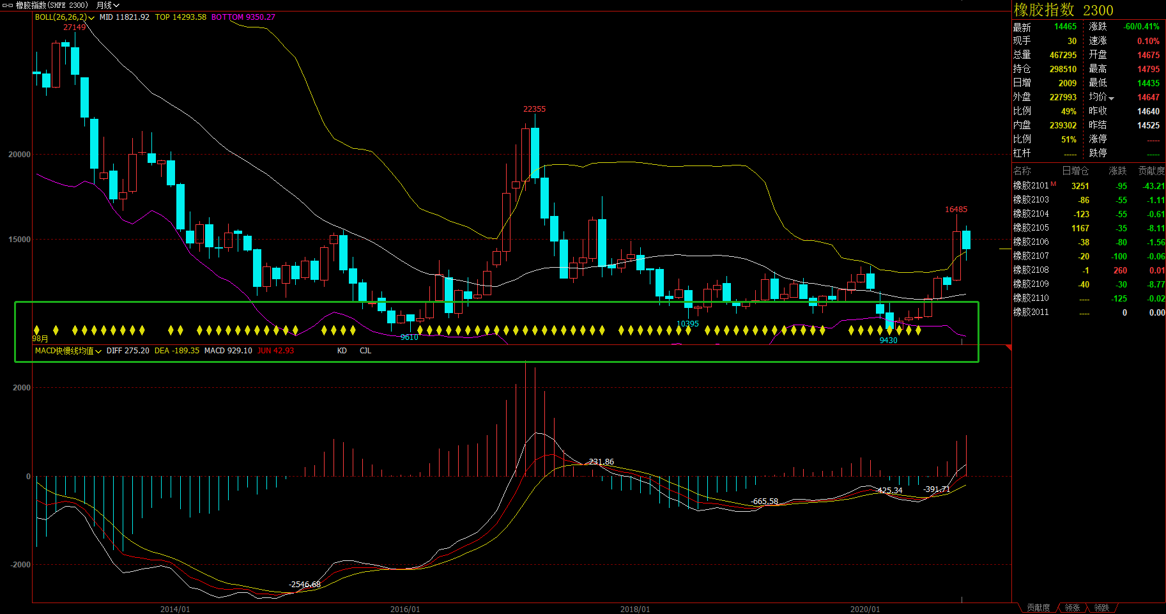Screen dimensions: 1166x614
Task: Click the 2018/01 label on the time axis
Action: pyautogui.click(x=634, y=609)
